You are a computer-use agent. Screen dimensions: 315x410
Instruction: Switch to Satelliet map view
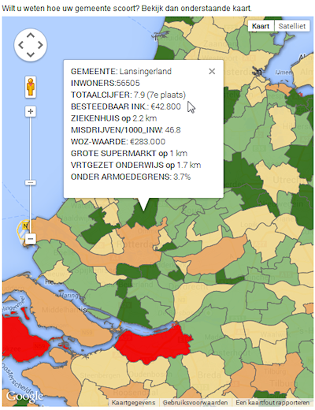point(292,26)
